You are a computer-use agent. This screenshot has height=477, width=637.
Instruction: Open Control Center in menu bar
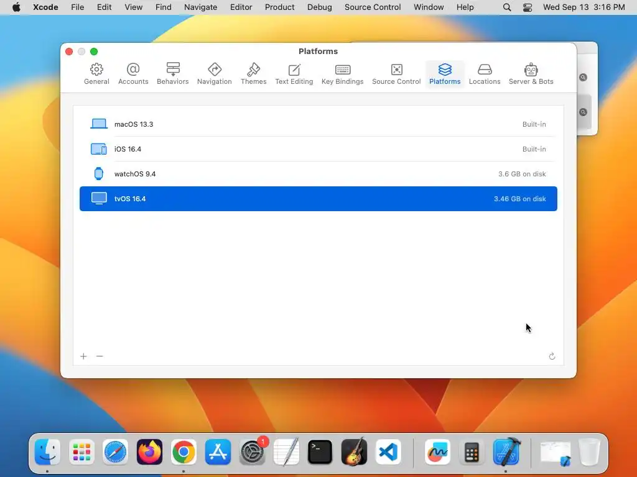click(528, 7)
